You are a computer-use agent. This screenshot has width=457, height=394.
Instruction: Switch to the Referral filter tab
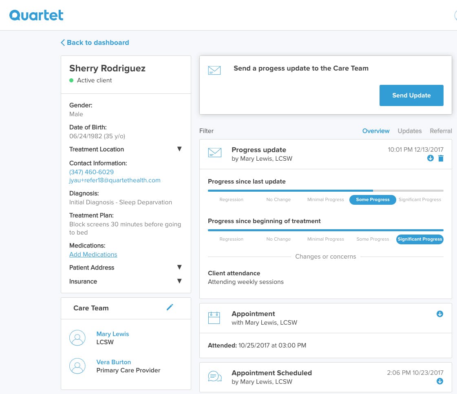(441, 131)
